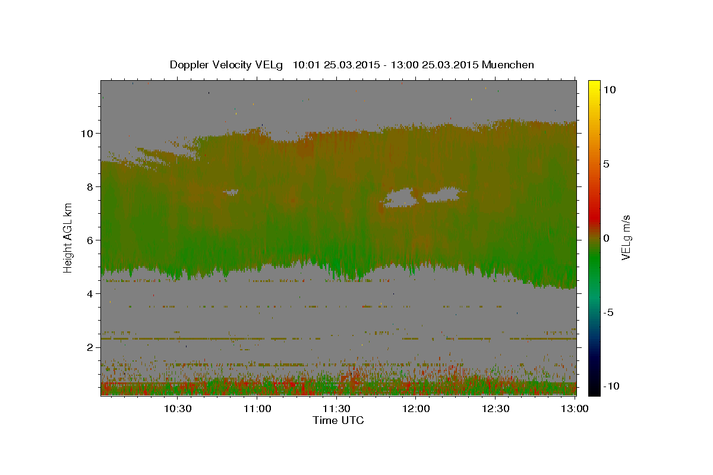Click the colorbar value label -5
The height and width of the screenshot is (475, 713).
pyautogui.click(x=609, y=312)
